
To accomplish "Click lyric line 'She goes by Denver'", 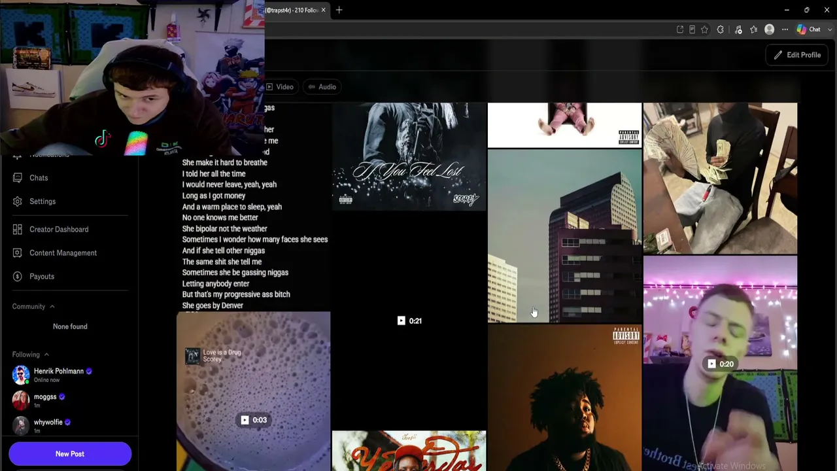I will 213,305.
